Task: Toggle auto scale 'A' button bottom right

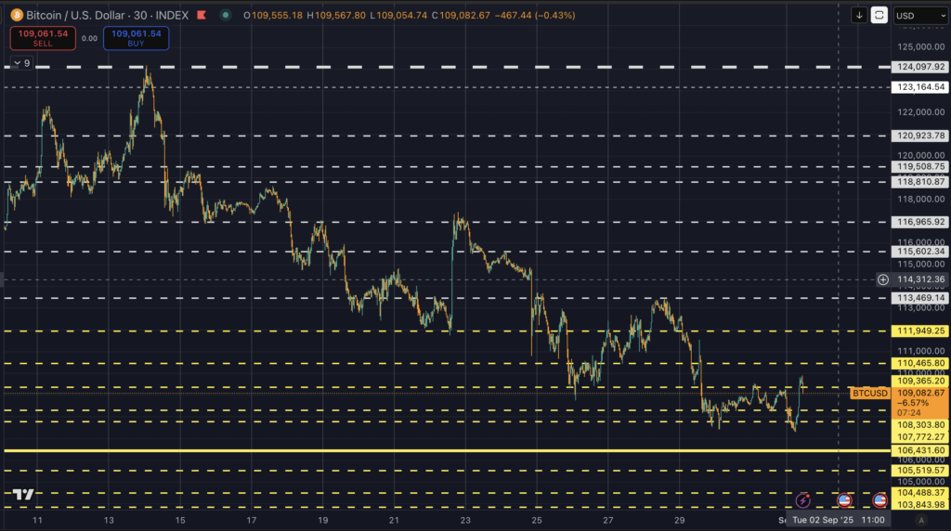Action: point(920,522)
